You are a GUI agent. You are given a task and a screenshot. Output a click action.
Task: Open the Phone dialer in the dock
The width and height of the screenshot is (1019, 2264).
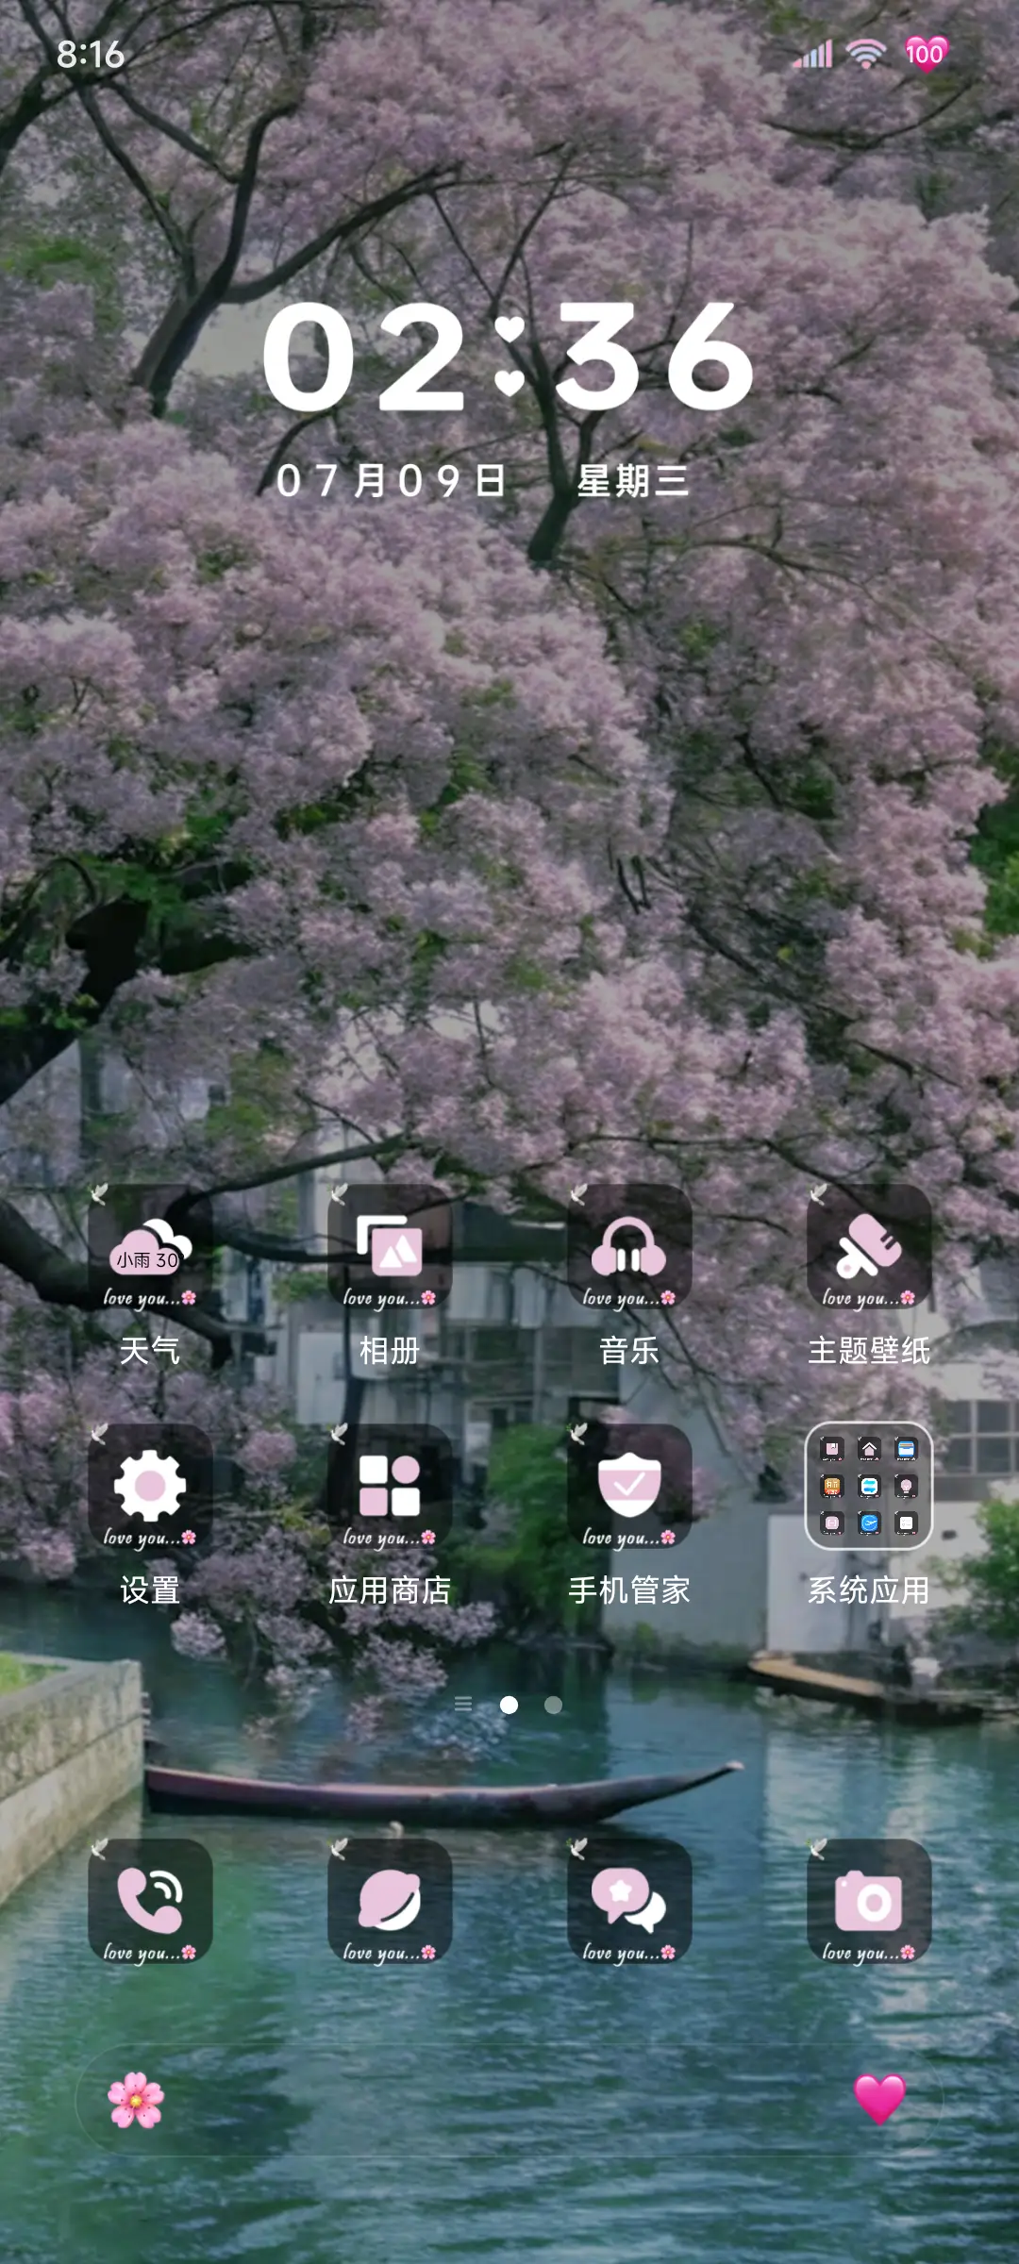tap(150, 1901)
